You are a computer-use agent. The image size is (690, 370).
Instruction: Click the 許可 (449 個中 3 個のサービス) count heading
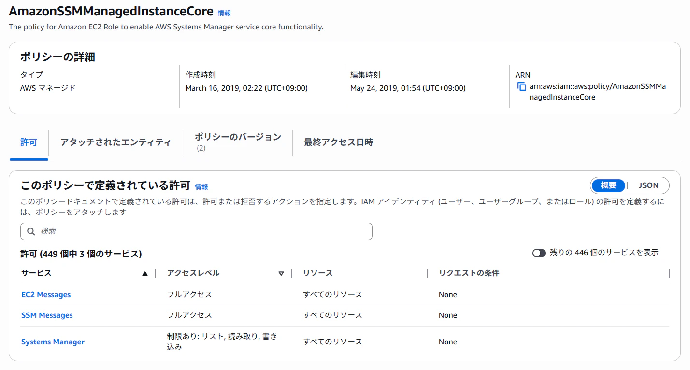tap(81, 254)
